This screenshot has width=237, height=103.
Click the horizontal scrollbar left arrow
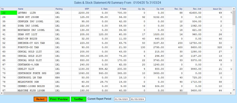point(2,93)
